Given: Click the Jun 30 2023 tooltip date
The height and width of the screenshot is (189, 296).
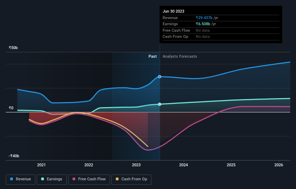Looking at the screenshot, I should point(173,11).
